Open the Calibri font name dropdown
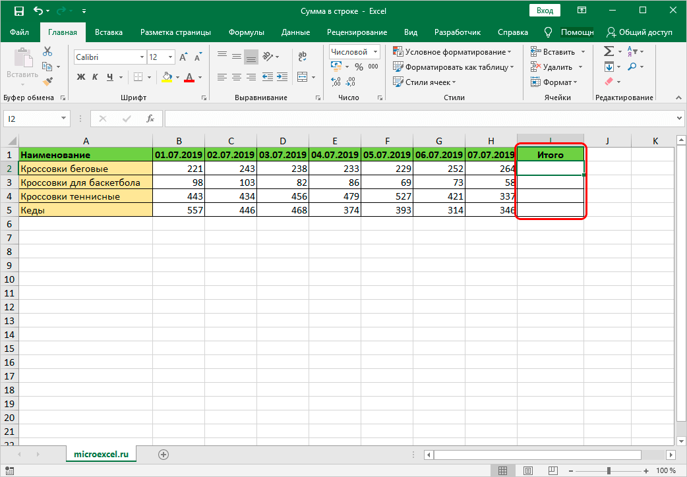 (141, 57)
